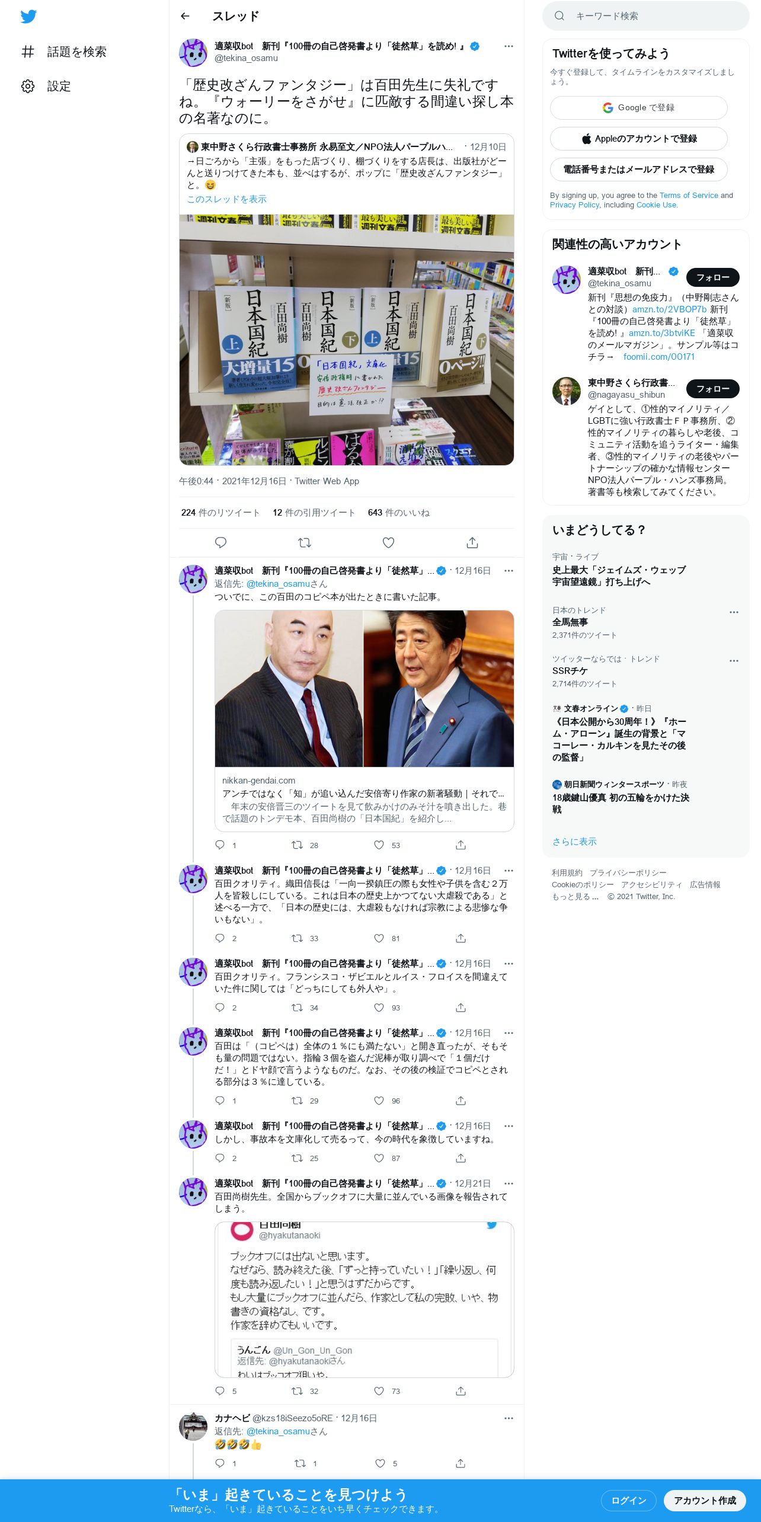View 224 件のリツイート list

(220, 513)
